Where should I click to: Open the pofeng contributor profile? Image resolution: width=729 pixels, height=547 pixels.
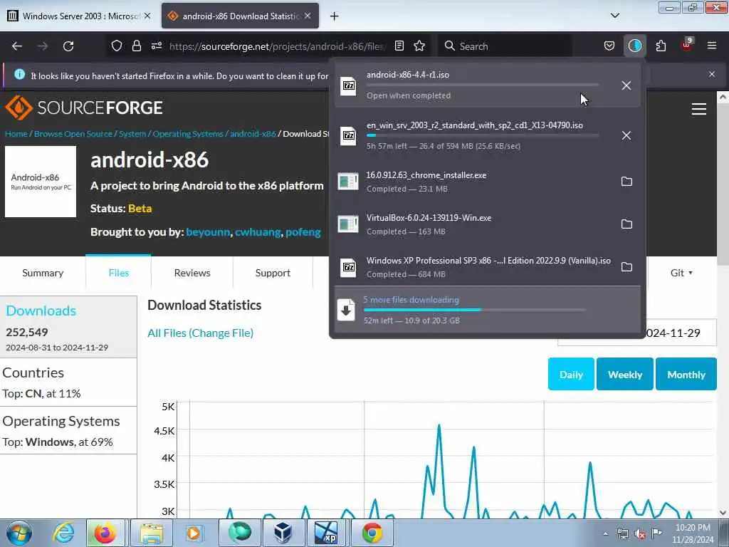tap(303, 232)
